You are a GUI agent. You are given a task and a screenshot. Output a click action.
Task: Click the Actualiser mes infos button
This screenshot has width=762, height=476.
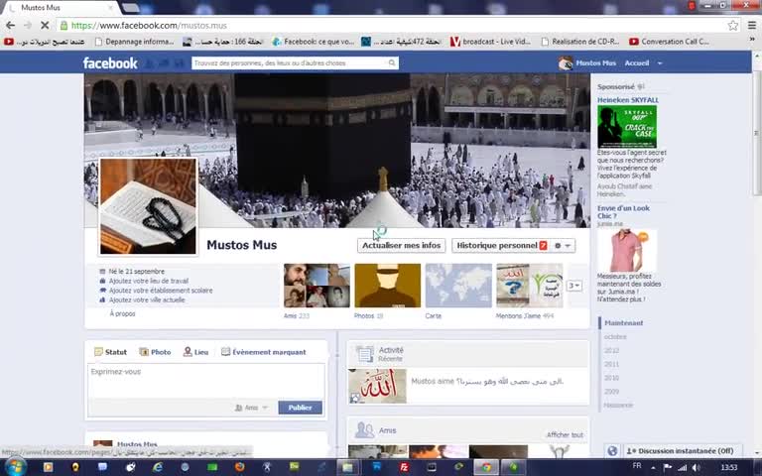402,246
